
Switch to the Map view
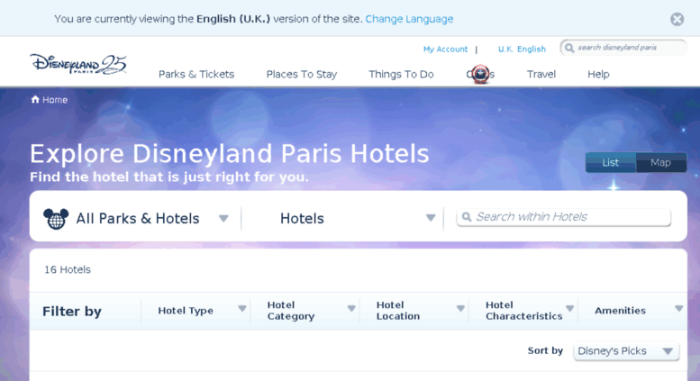pos(661,162)
